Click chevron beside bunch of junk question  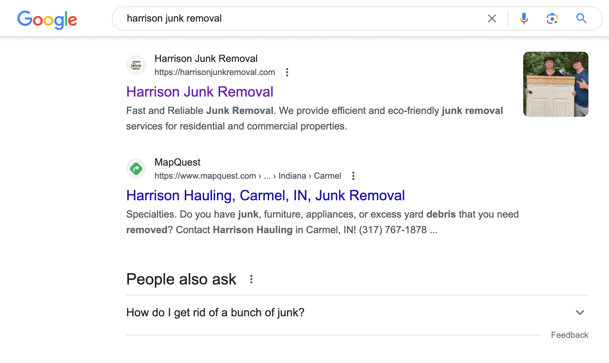(x=580, y=312)
